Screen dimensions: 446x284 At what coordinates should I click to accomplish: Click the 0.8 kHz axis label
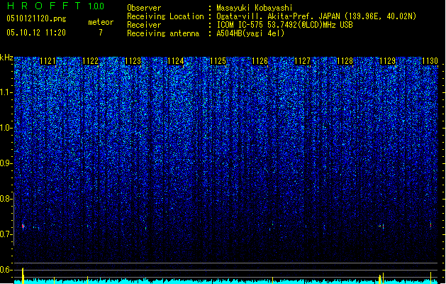click(x=6, y=199)
